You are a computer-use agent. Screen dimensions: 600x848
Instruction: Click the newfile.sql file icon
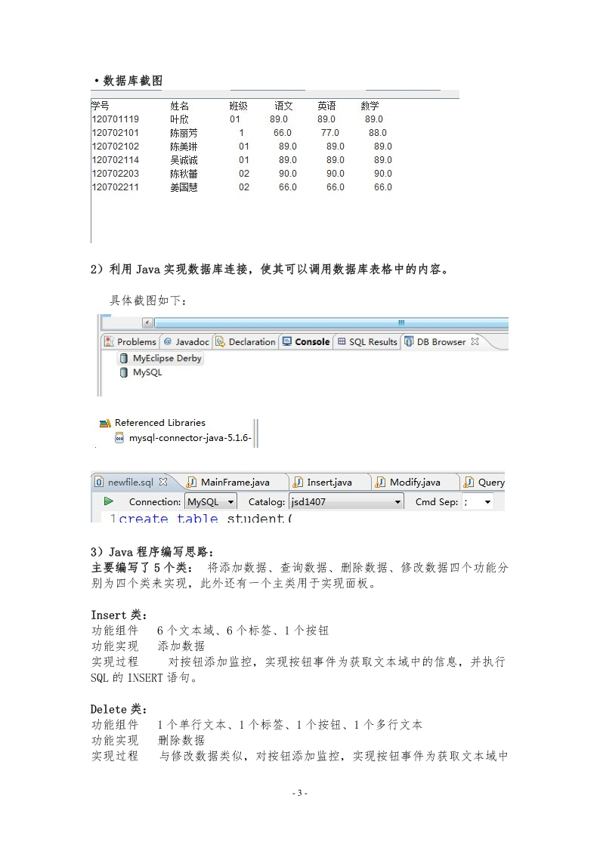(x=99, y=482)
